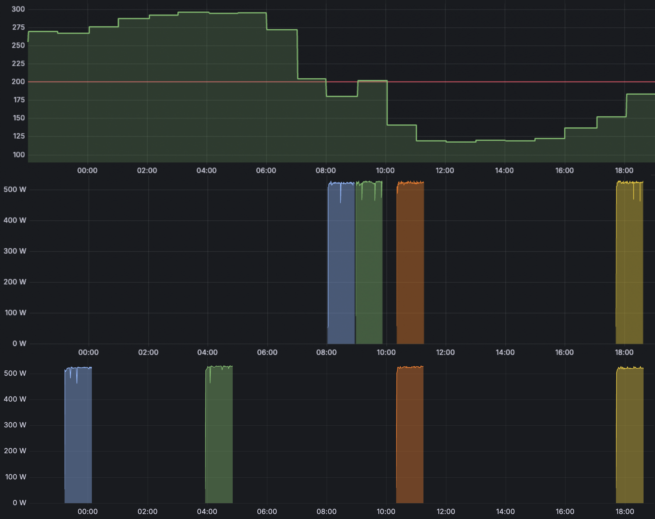655x519 pixels.
Task: Click the red threshold line at 200
Action: tap(486, 82)
